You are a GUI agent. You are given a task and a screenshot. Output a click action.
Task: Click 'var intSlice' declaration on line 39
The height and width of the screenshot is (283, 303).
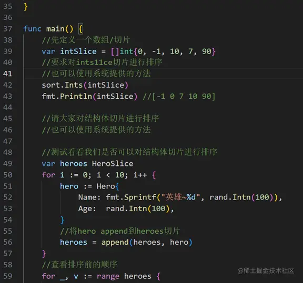[69, 51]
